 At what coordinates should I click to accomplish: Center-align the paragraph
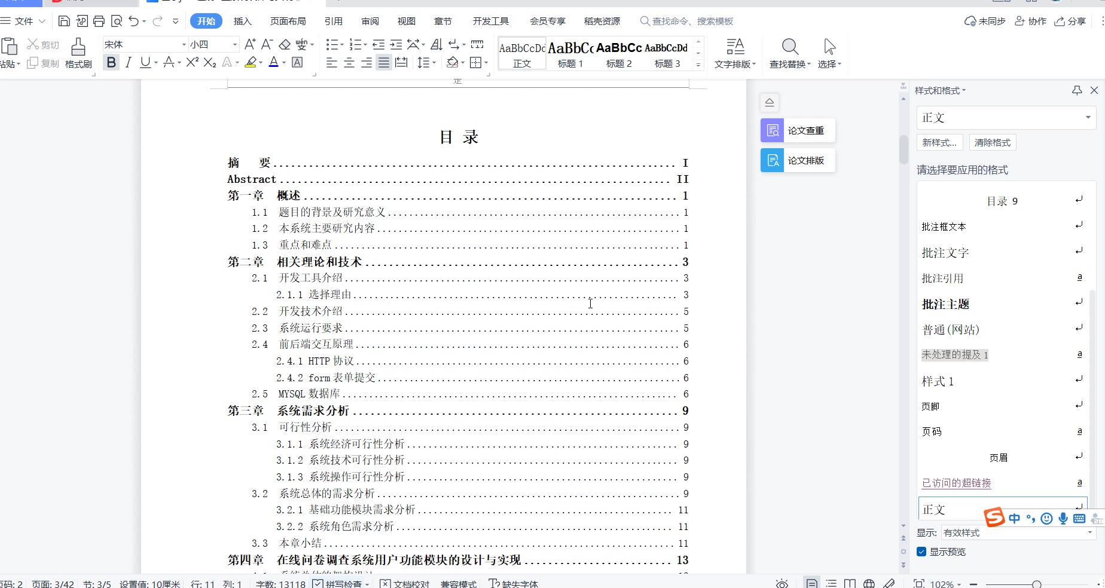(349, 62)
